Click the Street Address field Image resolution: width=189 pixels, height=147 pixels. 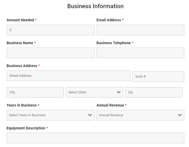click(x=68, y=76)
